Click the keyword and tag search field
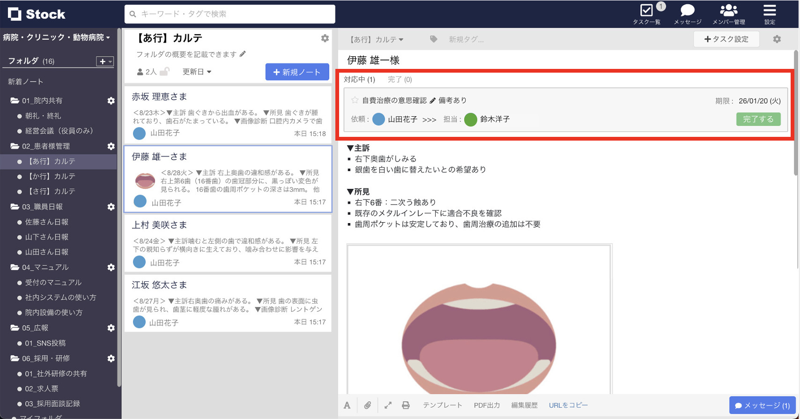 pyautogui.click(x=230, y=14)
